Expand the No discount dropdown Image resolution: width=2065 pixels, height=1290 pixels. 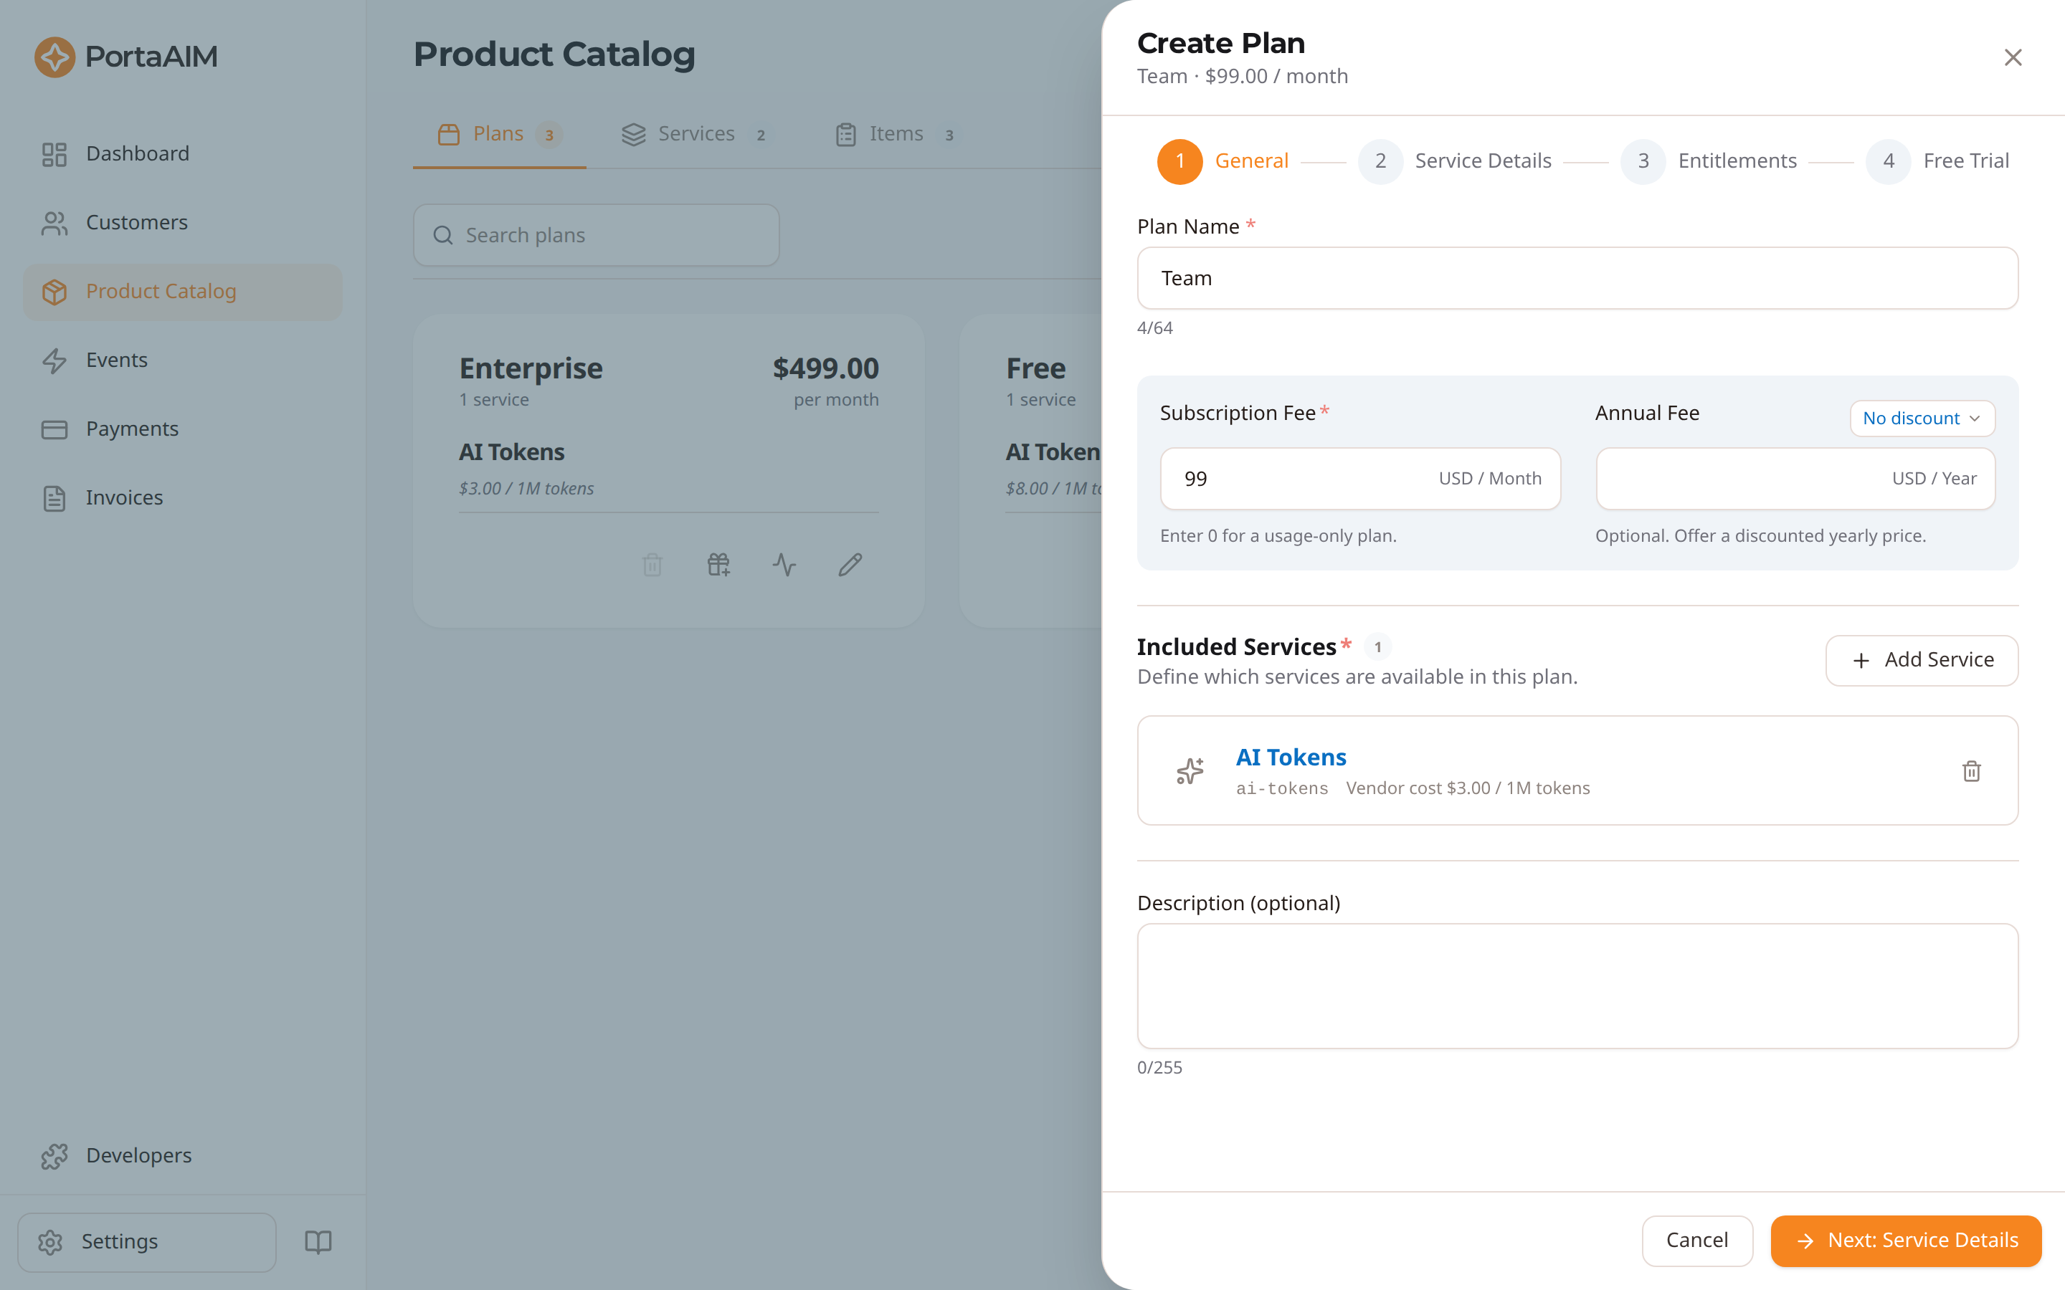tap(1922, 418)
